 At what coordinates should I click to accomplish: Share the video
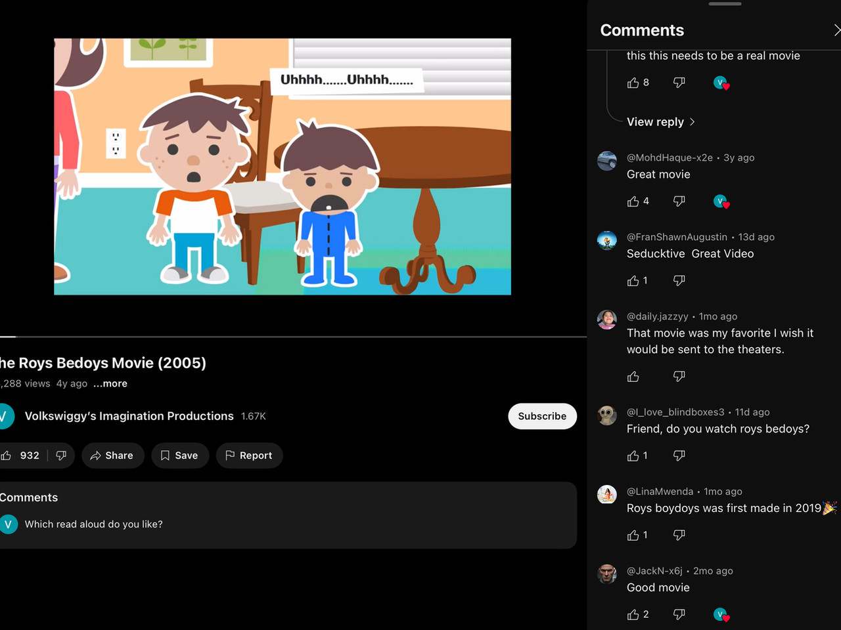tap(112, 455)
